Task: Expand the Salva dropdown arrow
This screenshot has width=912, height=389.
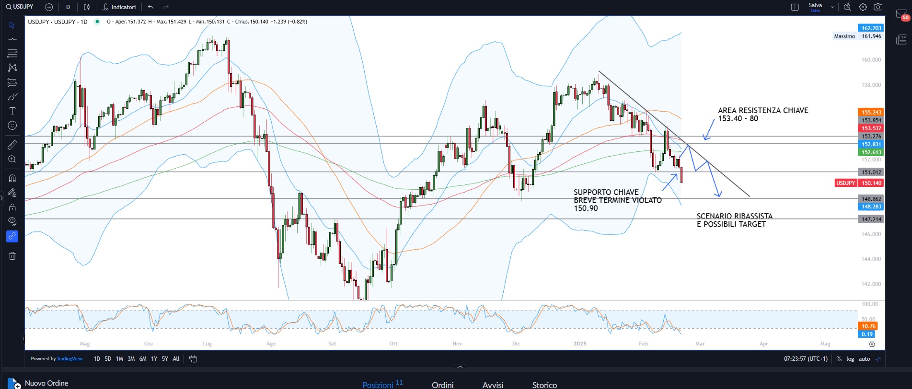Action: [832, 7]
